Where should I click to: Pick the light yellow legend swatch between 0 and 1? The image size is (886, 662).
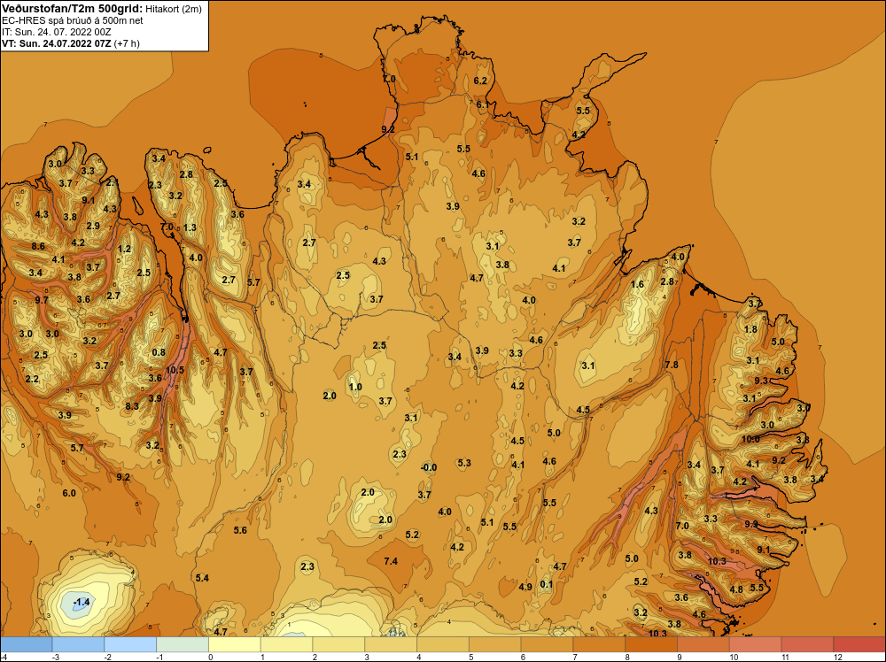pyautogui.click(x=235, y=644)
